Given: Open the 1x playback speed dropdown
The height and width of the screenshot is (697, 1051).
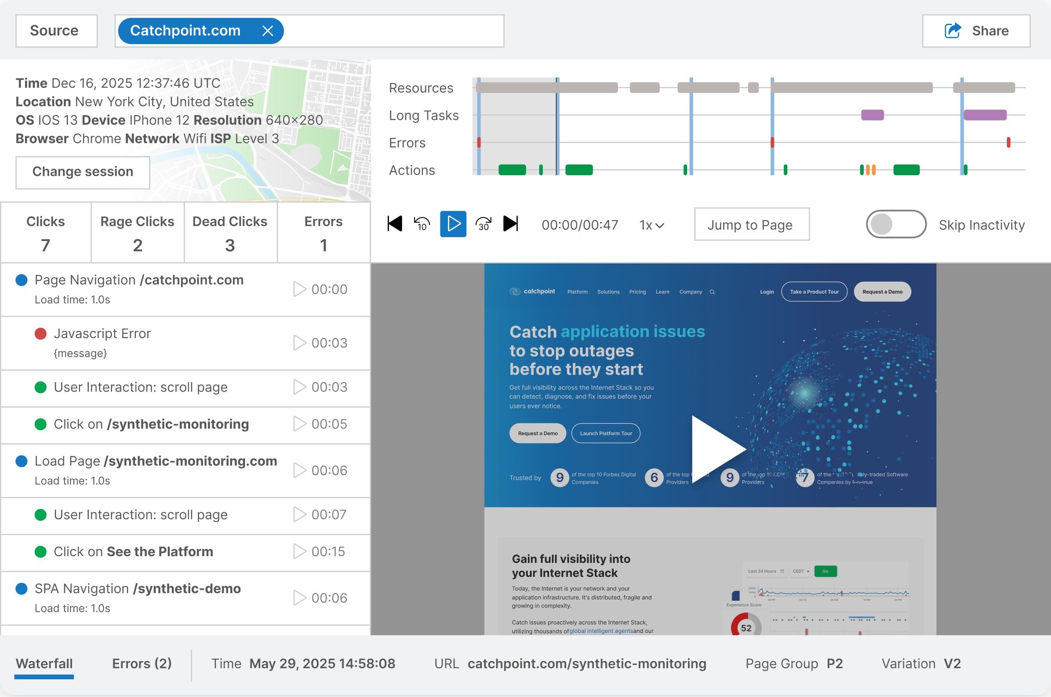Looking at the screenshot, I should 651,225.
